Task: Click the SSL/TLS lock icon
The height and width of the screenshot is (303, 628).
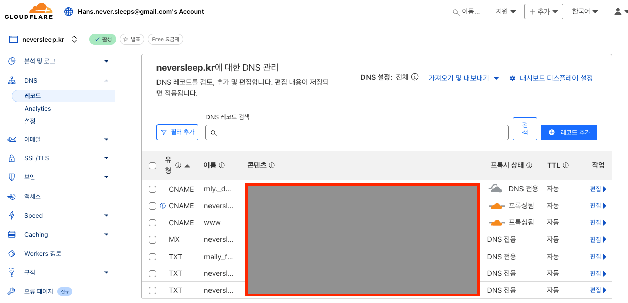Action: coord(12,158)
